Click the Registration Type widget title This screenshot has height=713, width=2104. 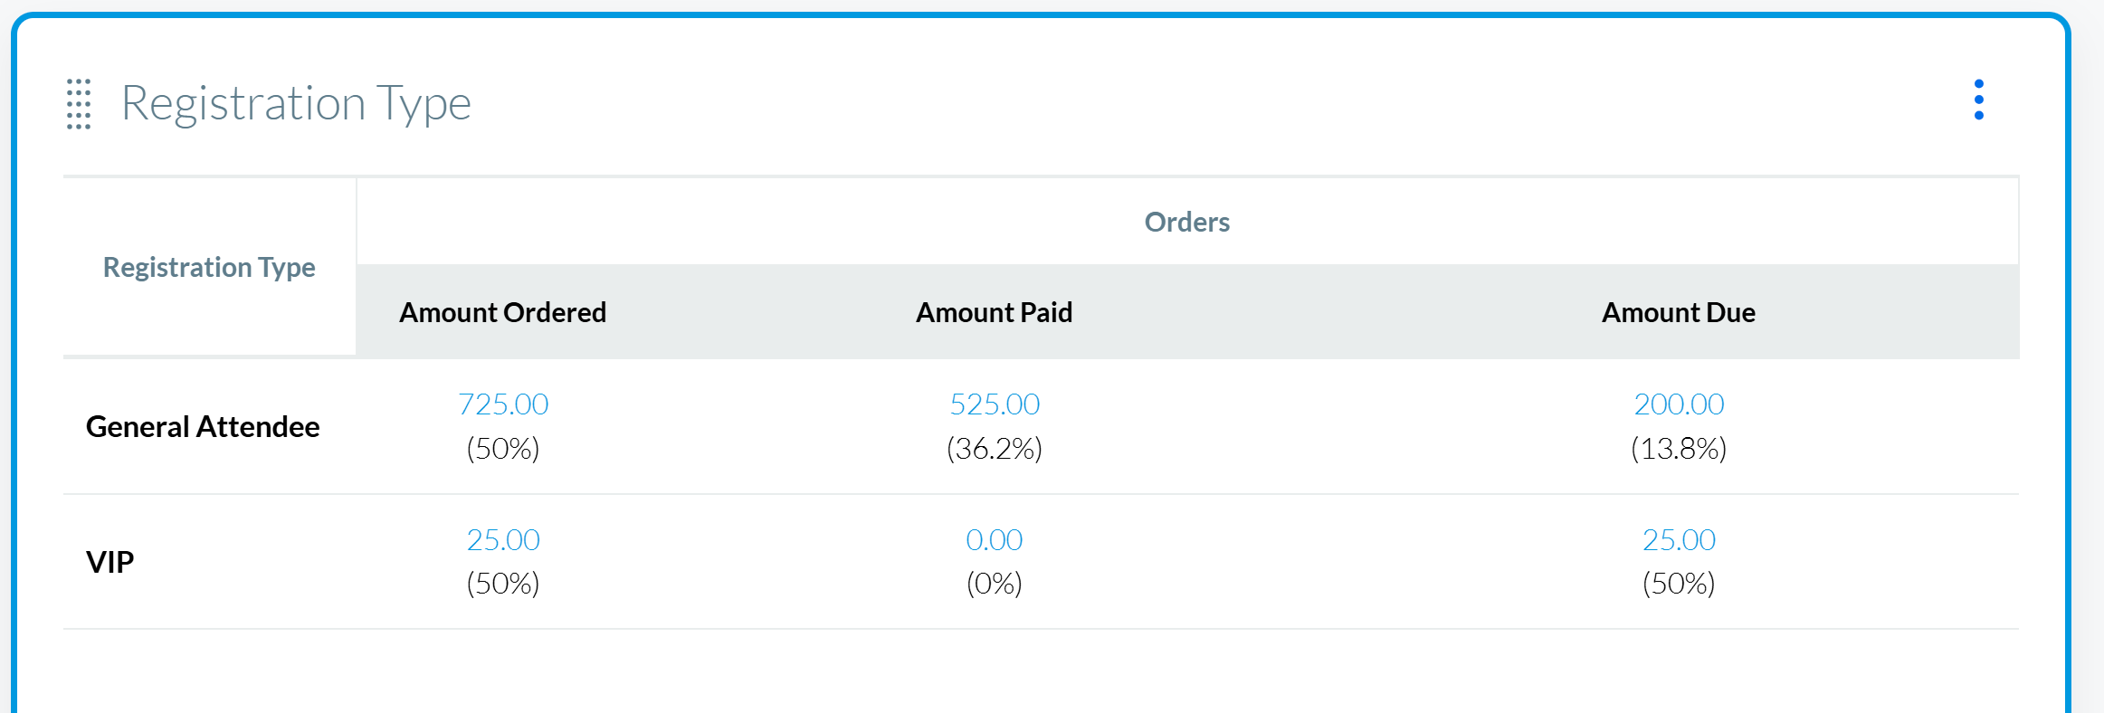tap(296, 103)
